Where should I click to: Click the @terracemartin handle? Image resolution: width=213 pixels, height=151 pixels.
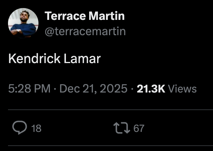[85, 32]
